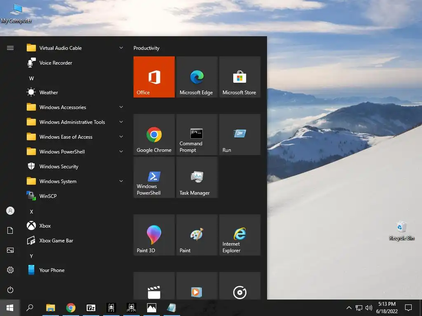Jump to letter X in the app list
422x316 pixels.
(31, 212)
